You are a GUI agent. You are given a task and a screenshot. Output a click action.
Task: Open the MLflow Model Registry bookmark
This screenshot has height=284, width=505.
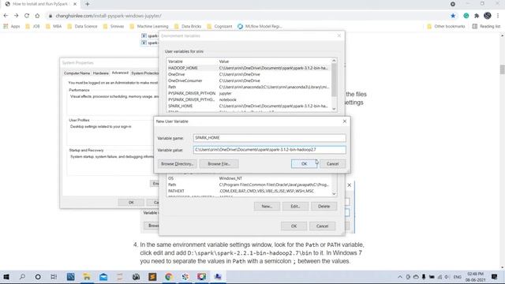pyautogui.click(x=260, y=26)
